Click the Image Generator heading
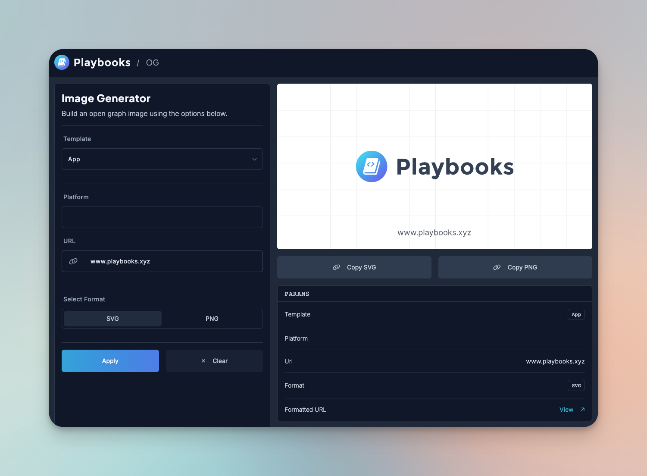Image resolution: width=647 pixels, height=476 pixels. (x=106, y=99)
